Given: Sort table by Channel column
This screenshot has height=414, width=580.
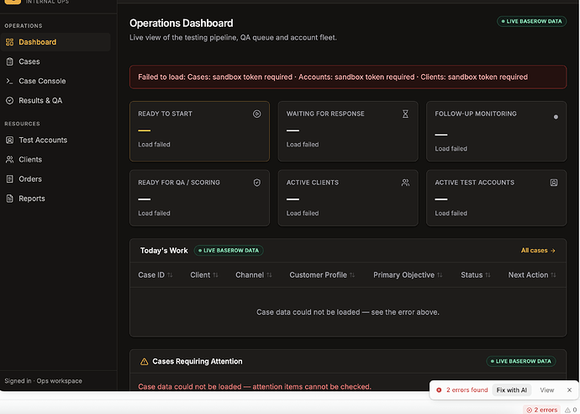Looking at the screenshot, I should coord(254,275).
